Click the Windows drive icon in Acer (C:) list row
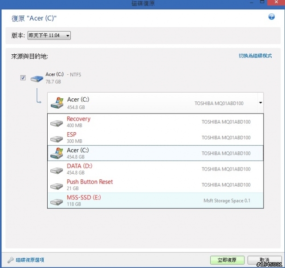Screen dimensions: 285x268 coord(57,153)
